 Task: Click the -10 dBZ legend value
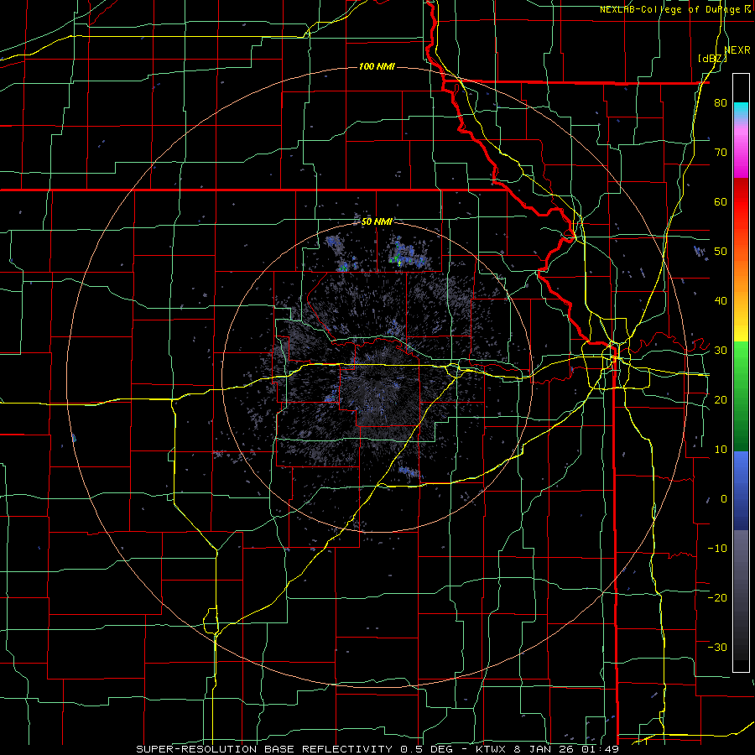click(717, 549)
